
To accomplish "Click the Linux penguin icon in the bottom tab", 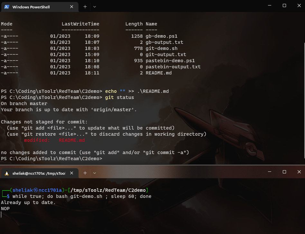I will [6, 173].
